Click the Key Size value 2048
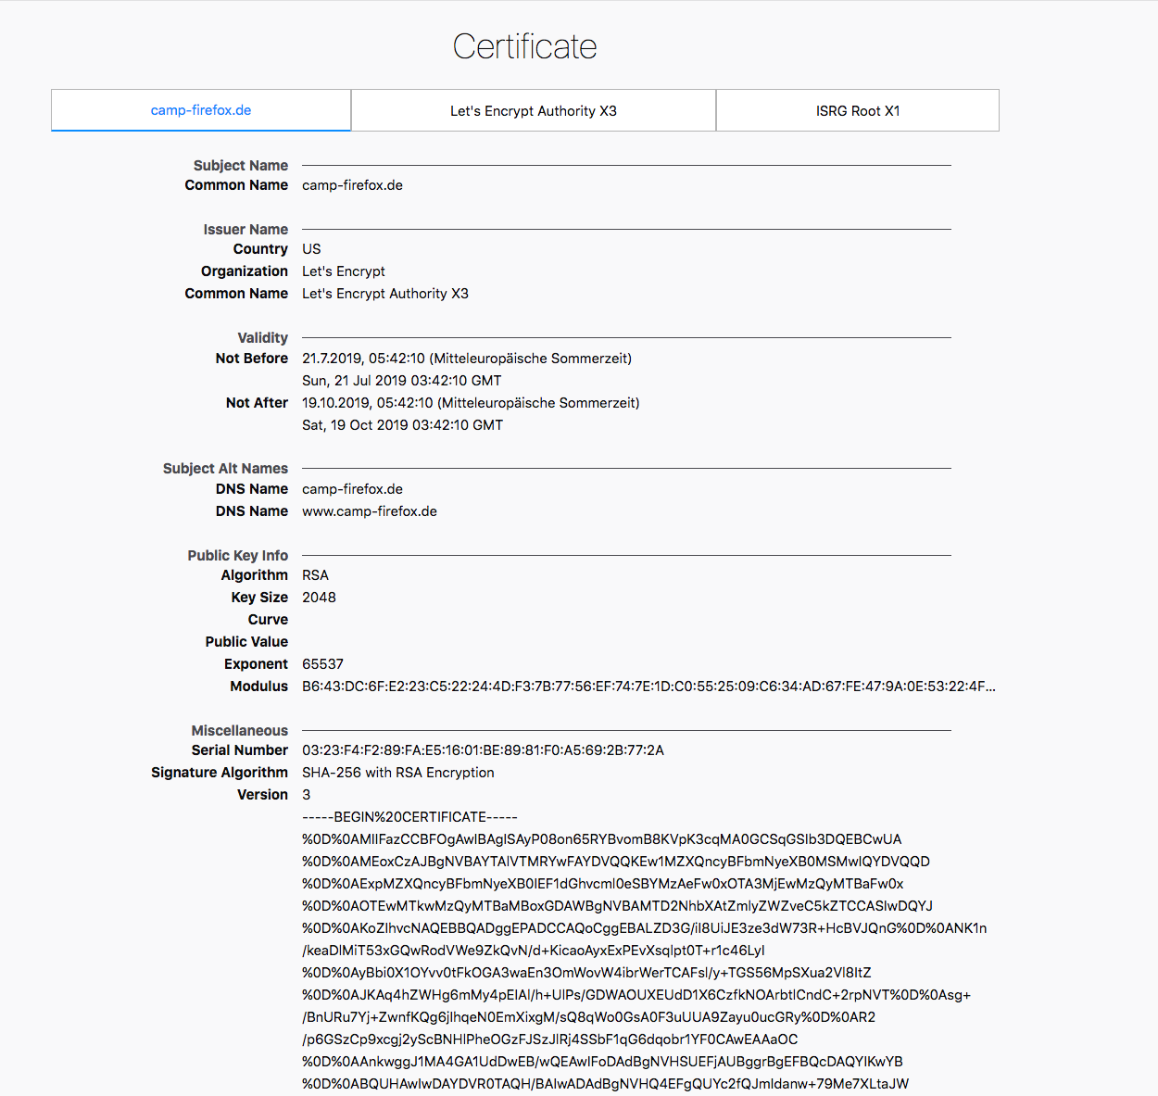The height and width of the screenshot is (1096, 1158). tap(319, 598)
